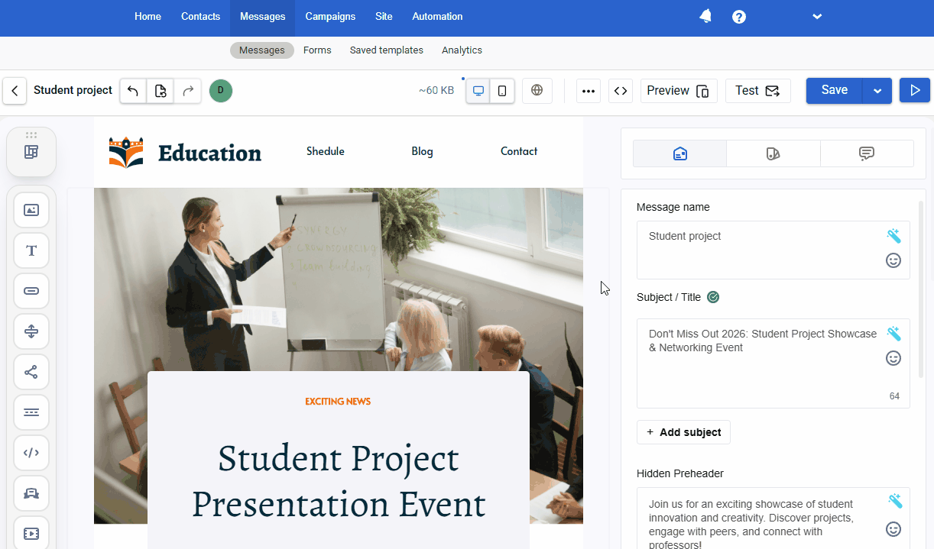
Task: Click the Contact link in email header
Action: pos(519,151)
